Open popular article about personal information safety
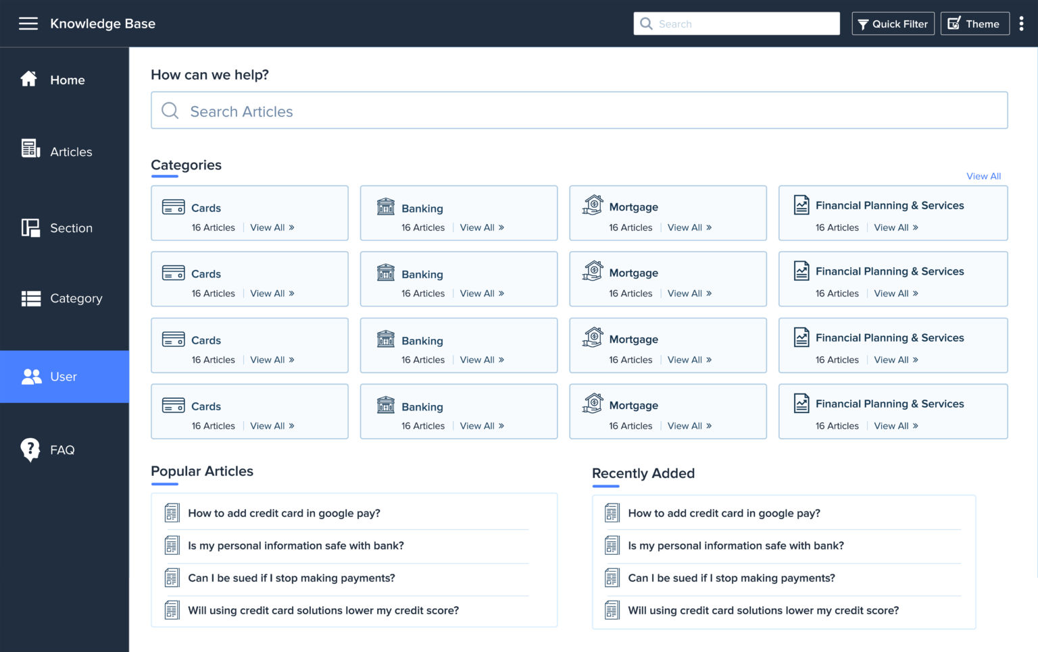Image resolution: width=1038 pixels, height=652 pixels. point(295,546)
